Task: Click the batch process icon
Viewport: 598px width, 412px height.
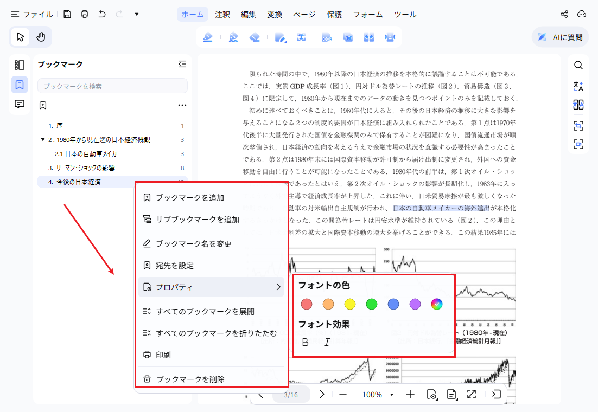Action: tap(390, 37)
